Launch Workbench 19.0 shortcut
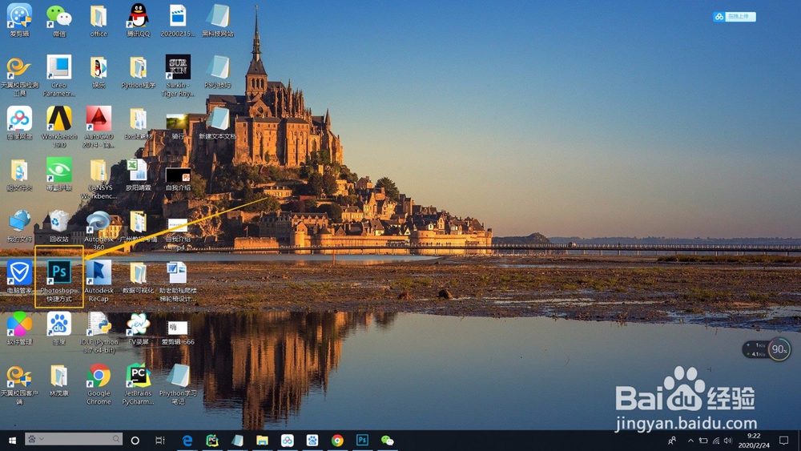 pos(59,127)
